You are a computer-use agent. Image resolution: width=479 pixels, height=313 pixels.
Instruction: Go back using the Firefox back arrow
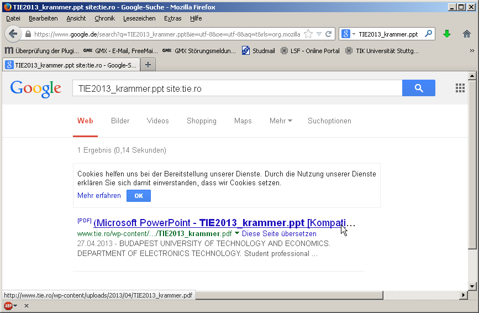[13, 34]
